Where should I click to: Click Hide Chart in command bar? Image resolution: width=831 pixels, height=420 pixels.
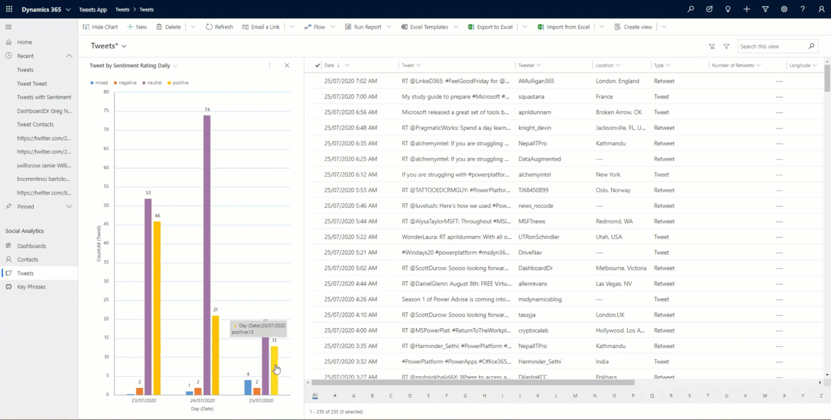100,27
